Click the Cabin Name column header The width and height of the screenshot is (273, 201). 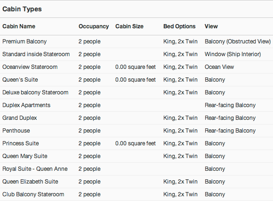click(19, 26)
